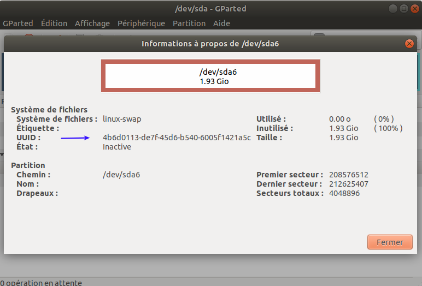Screen dimensions: 422x286
Task: Click the total sectors value 4048896
Action: click(x=344, y=193)
